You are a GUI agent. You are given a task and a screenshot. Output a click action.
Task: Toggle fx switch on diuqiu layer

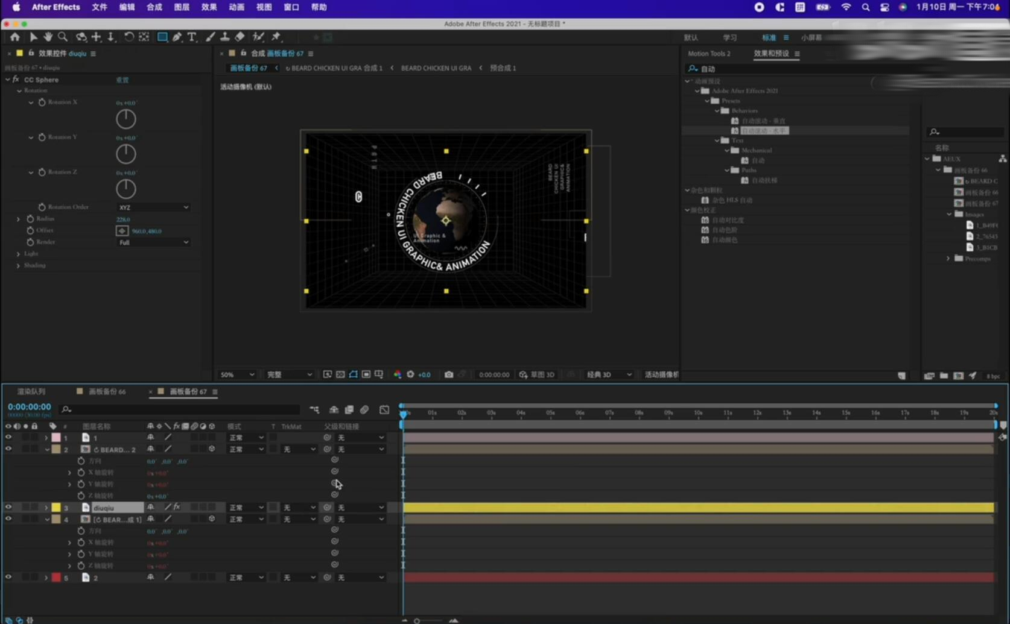coord(177,508)
